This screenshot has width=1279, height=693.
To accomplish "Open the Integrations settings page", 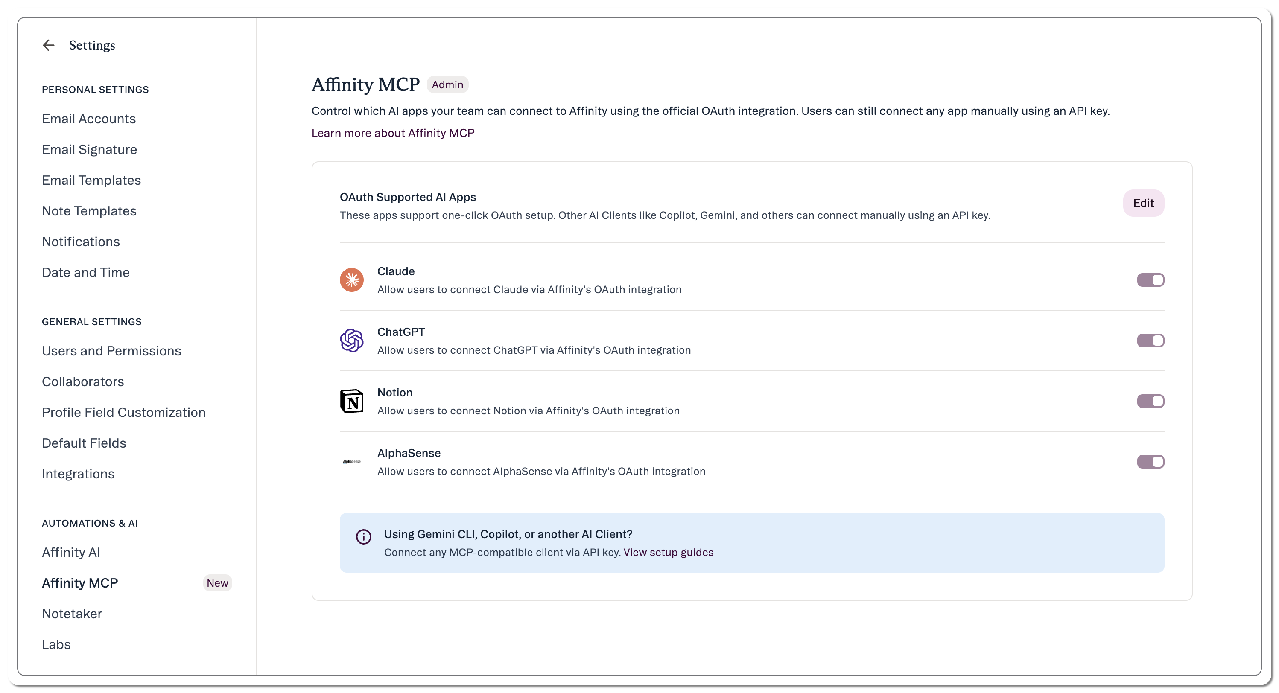I will click(x=79, y=474).
